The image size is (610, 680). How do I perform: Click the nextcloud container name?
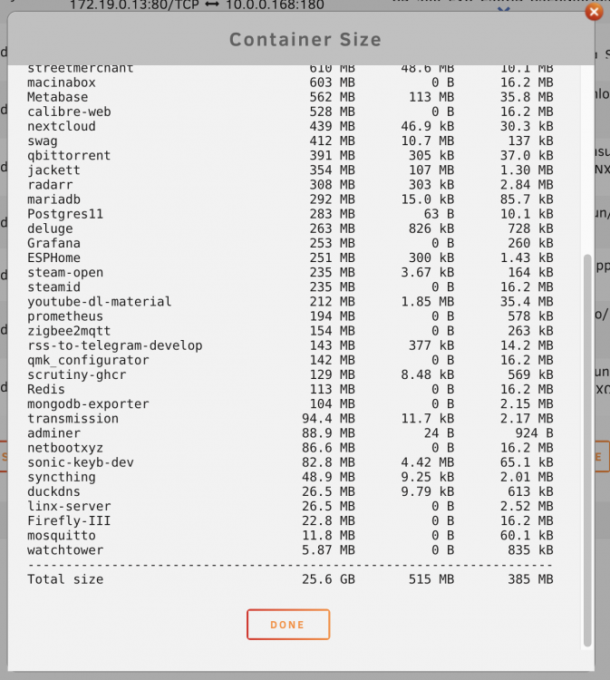(x=61, y=126)
